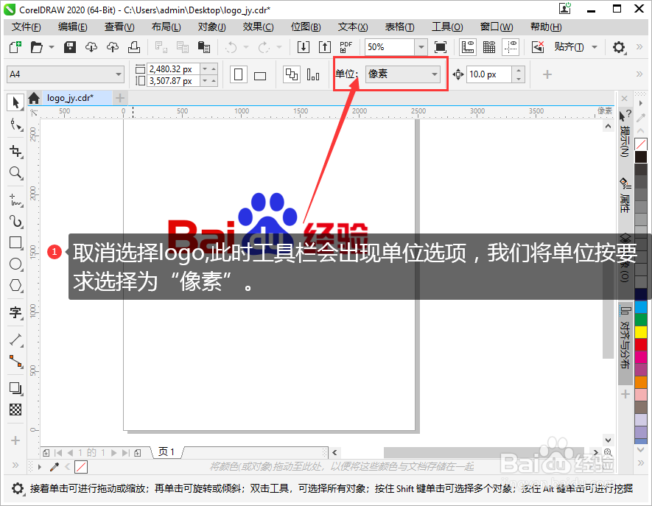
Task: Click the cloud download icon
Action: 91,47
